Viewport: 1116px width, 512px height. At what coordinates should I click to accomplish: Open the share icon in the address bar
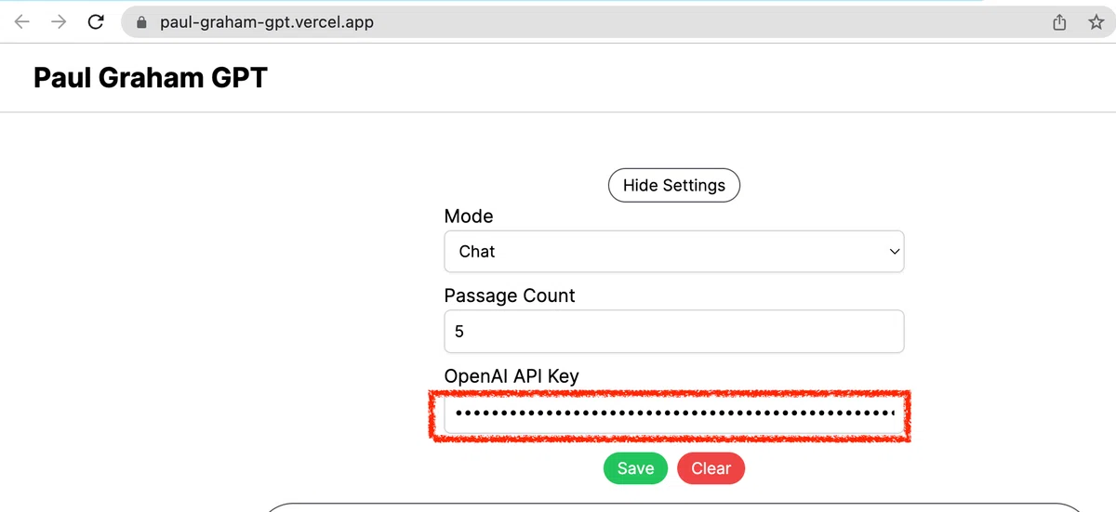[1059, 22]
